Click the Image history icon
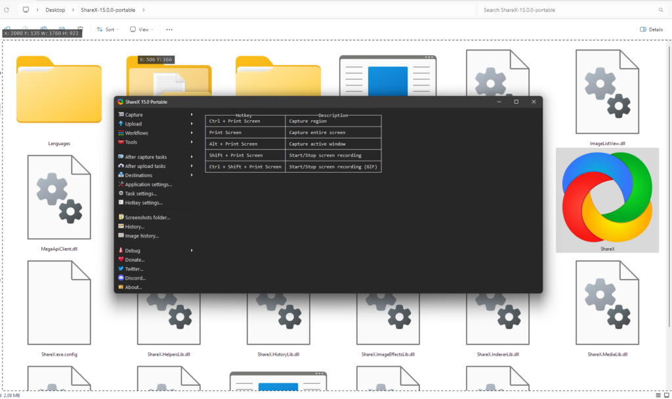 tap(121, 236)
